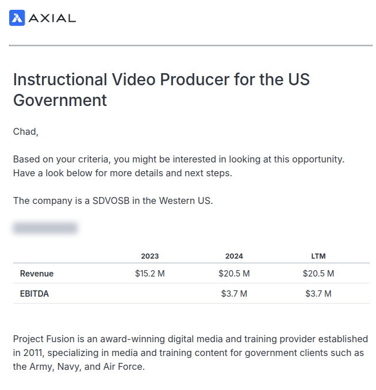This screenshot has height=390, width=376.
Task: Click the blurred redacted label
Action: tap(45, 228)
